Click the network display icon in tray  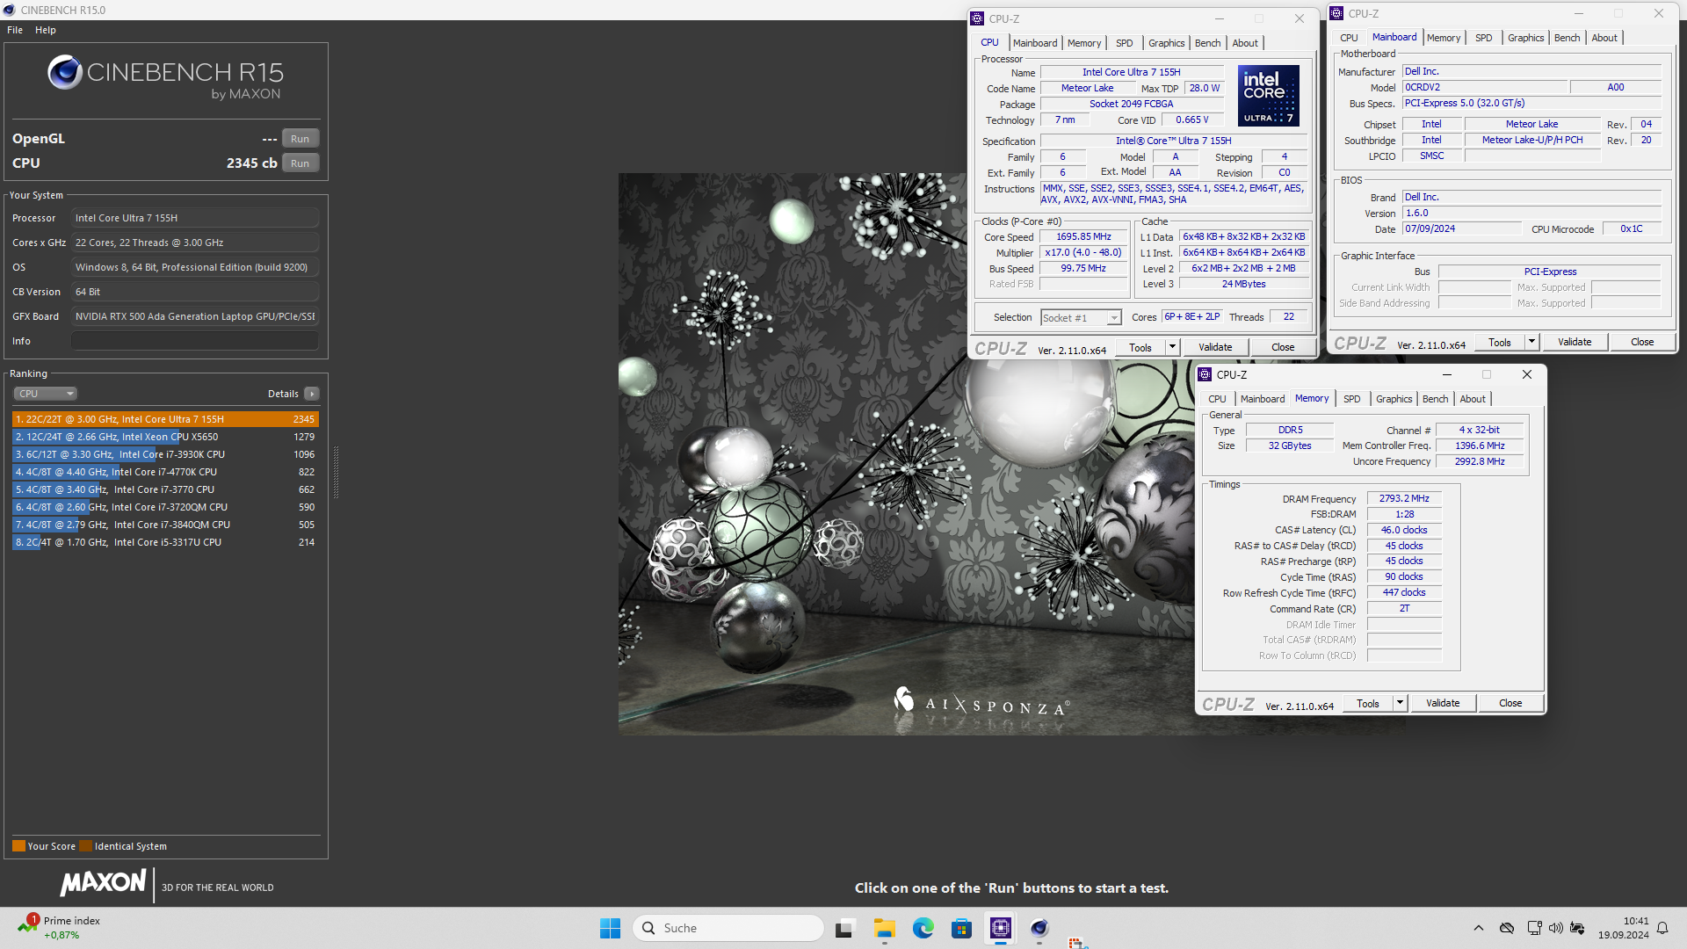(x=1534, y=928)
